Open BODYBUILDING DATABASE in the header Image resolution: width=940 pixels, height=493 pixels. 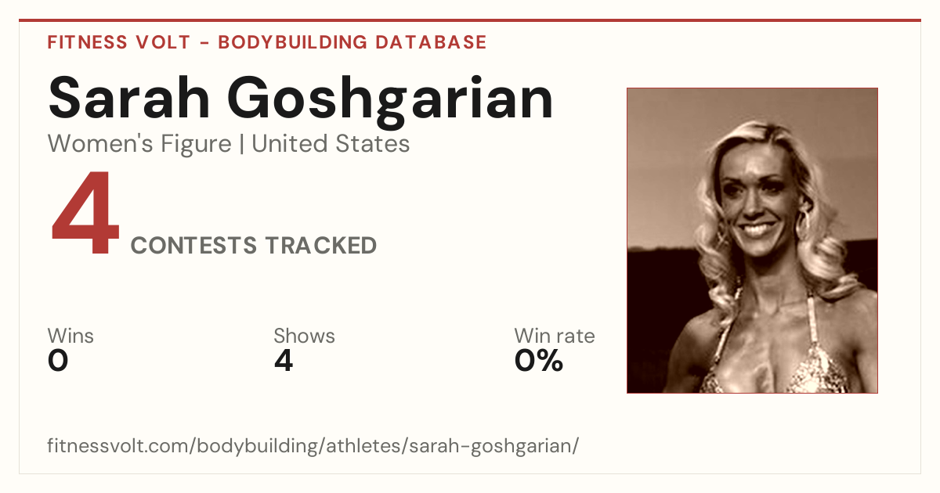pyautogui.click(x=352, y=42)
